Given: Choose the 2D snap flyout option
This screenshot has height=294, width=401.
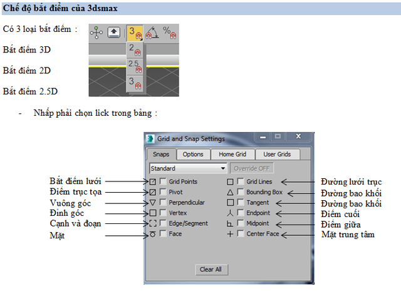Looking at the screenshot, I should (x=135, y=50).
